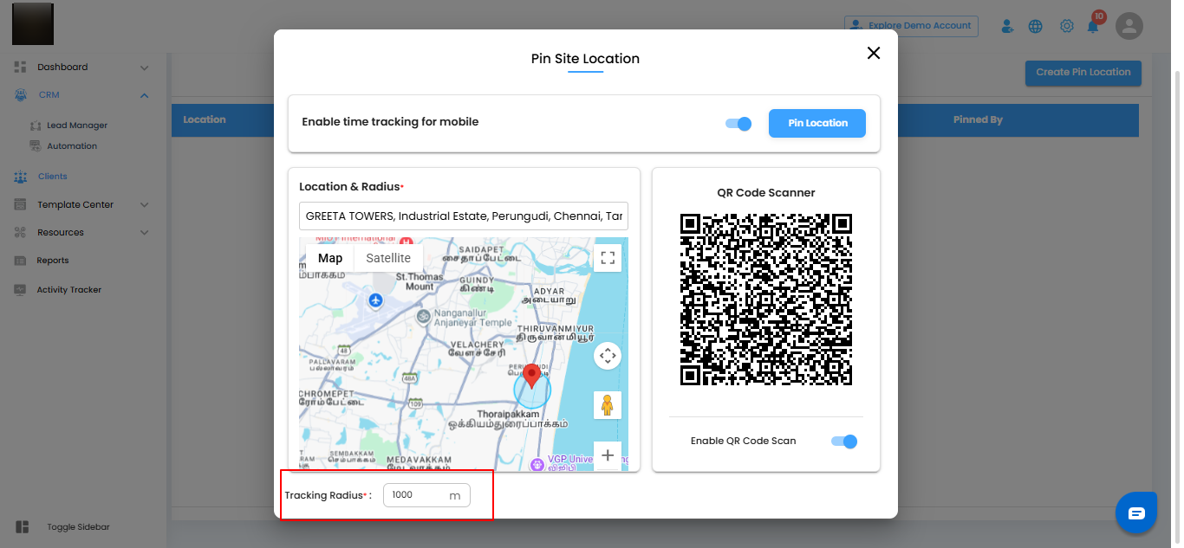Turn off Enable QR Code Scan toggle
Viewport: 1184px width, 548px height.
coord(844,442)
